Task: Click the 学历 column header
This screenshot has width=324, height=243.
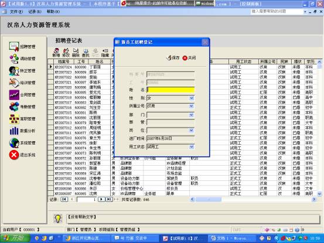Action: click(x=311, y=61)
